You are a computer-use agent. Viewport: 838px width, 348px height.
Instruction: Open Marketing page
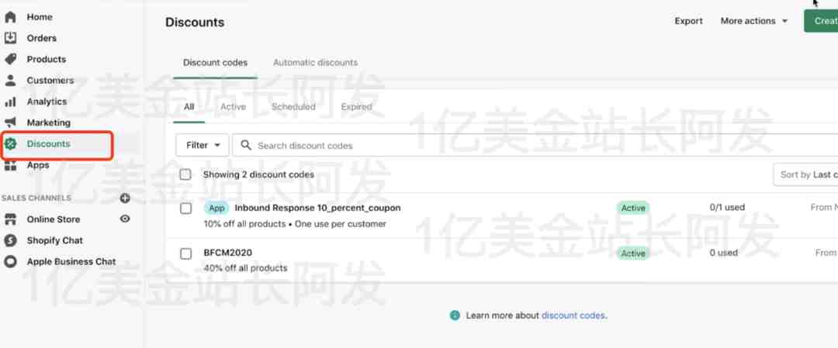coord(49,122)
